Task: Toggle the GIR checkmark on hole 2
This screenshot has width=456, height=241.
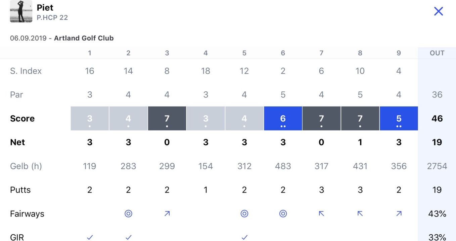Action: 128,237
